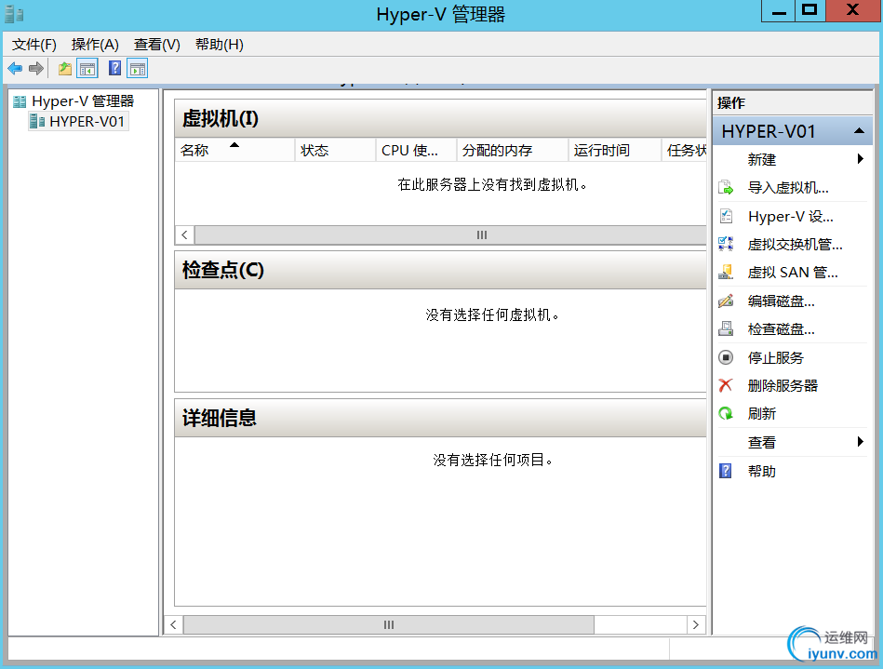Click the 虚拟 SAN 管理器 icon
The height and width of the screenshot is (669, 883).
726,273
